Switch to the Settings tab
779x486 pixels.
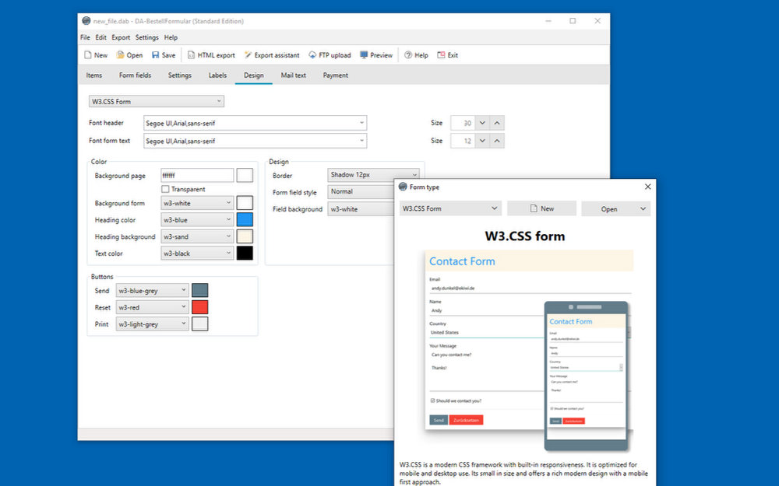[179, 75]
